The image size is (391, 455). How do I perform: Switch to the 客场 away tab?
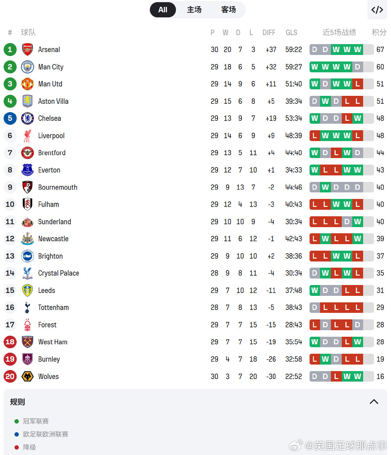pos(228,10)
